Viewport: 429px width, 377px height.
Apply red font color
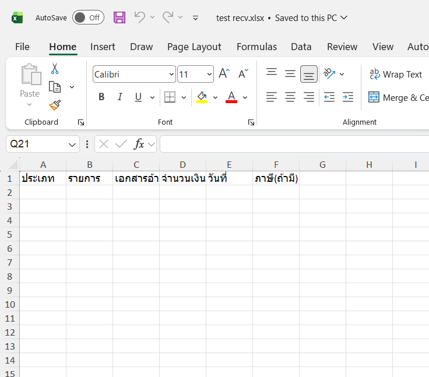coord(231,97)
